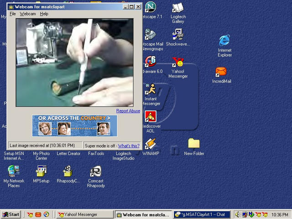
Task: Select the Internet Explorer desktop icon
Action: point(224,40)
